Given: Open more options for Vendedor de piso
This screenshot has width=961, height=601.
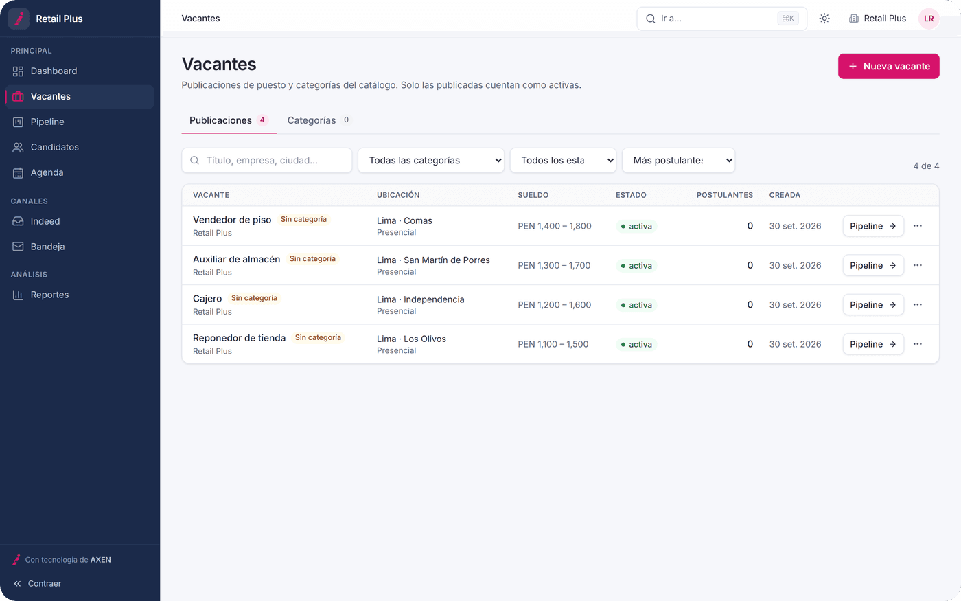Looking at the screenshot, I should pyautogui.click(x=918, y=226).
